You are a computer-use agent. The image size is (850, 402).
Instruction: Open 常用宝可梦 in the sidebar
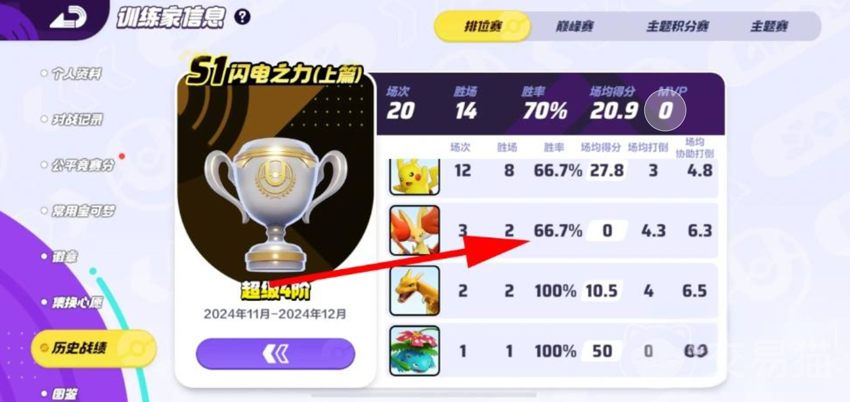[83, 211]
